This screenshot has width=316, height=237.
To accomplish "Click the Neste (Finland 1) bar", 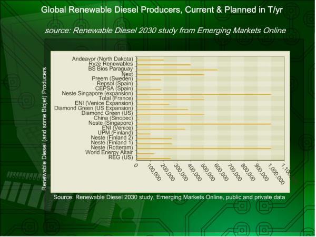I will click(x=154, y=144).
